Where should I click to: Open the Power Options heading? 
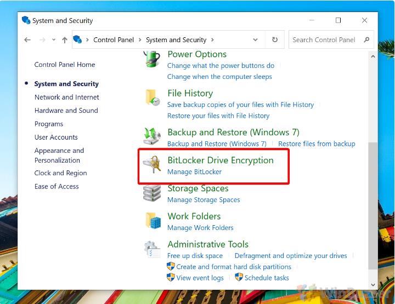(197, 54)
